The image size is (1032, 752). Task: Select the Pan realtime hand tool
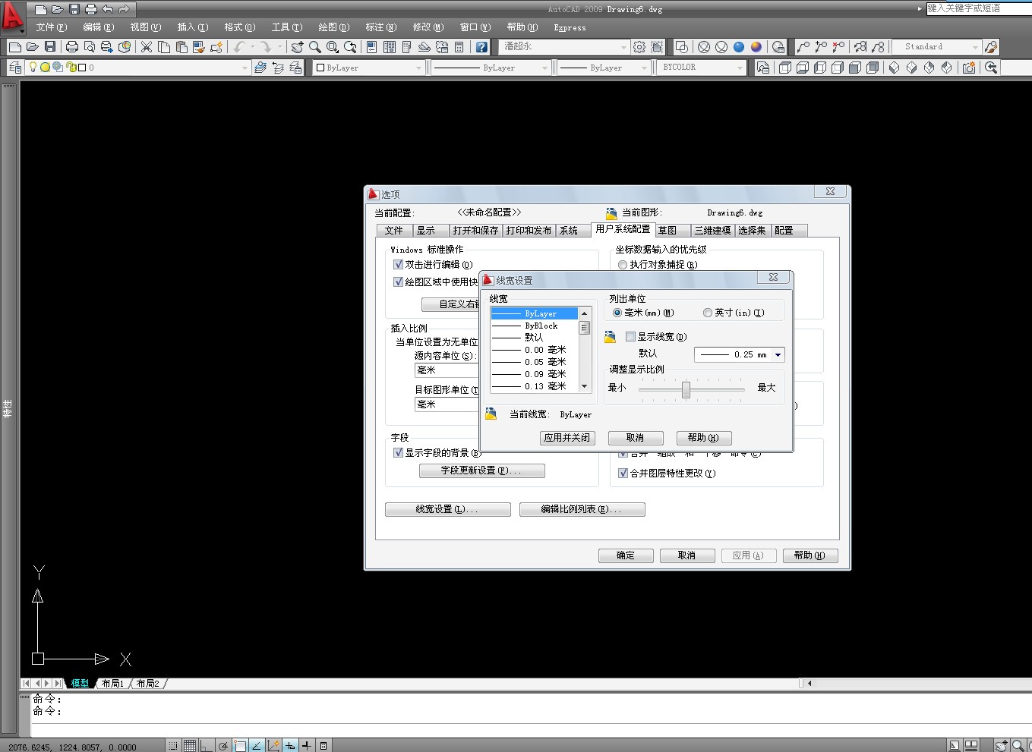(297, 47)
